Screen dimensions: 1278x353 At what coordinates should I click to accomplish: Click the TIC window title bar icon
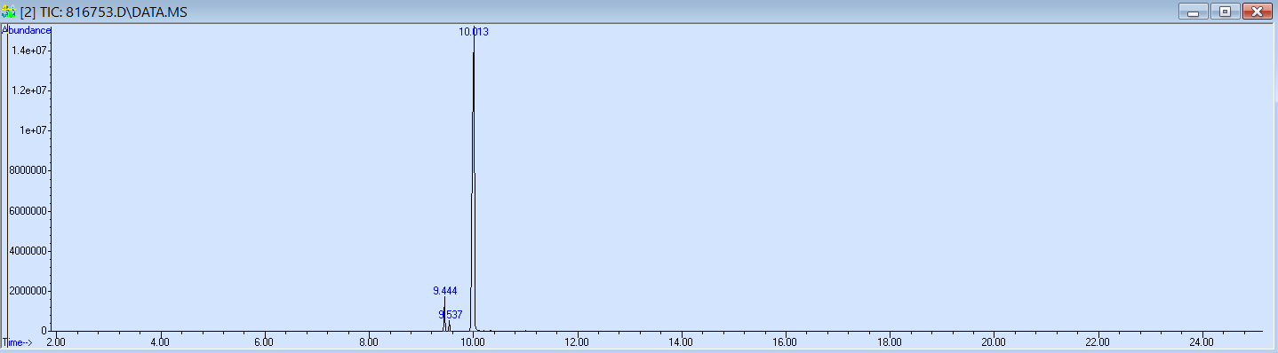pos(9,12)
